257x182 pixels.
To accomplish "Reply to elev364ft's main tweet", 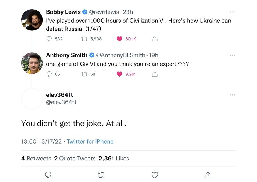I will point(48,175).
